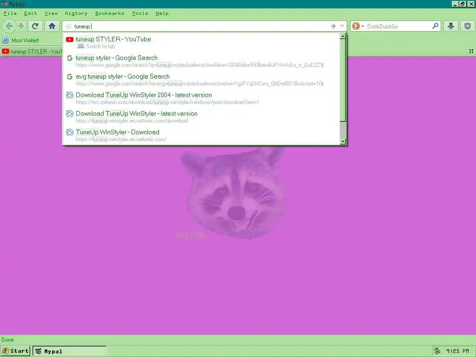476x357 pixels.
Task: Click the 'Switch to tab' label
Action: click(x=100, y=46)
